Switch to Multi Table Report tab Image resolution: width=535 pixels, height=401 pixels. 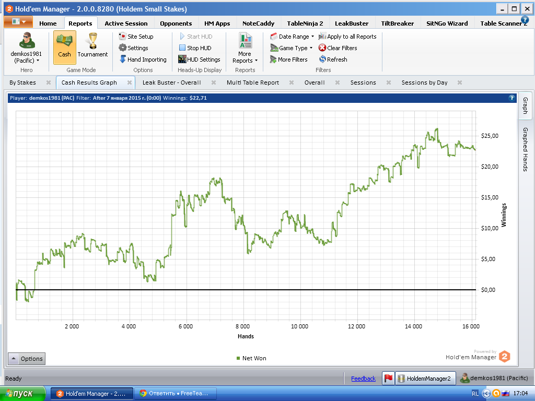253,82
